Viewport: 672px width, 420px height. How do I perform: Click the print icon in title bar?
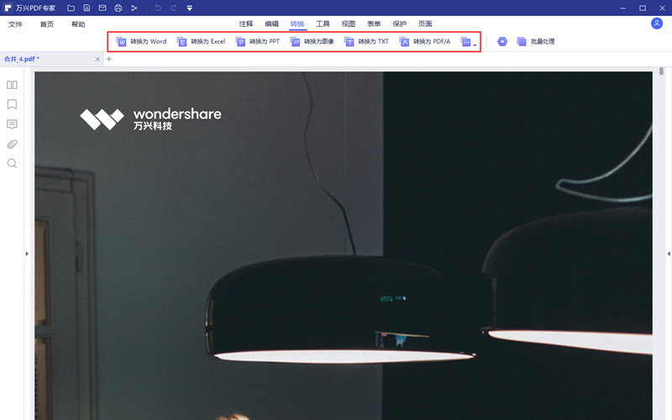click(x=118, y=8)
